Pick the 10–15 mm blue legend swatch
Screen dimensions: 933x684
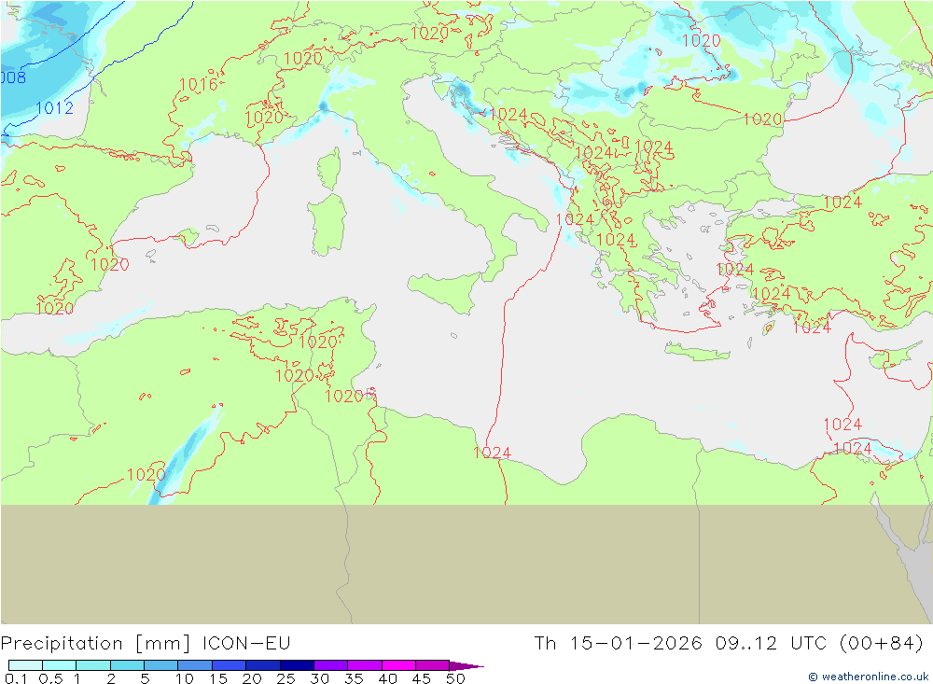(195, 665)
